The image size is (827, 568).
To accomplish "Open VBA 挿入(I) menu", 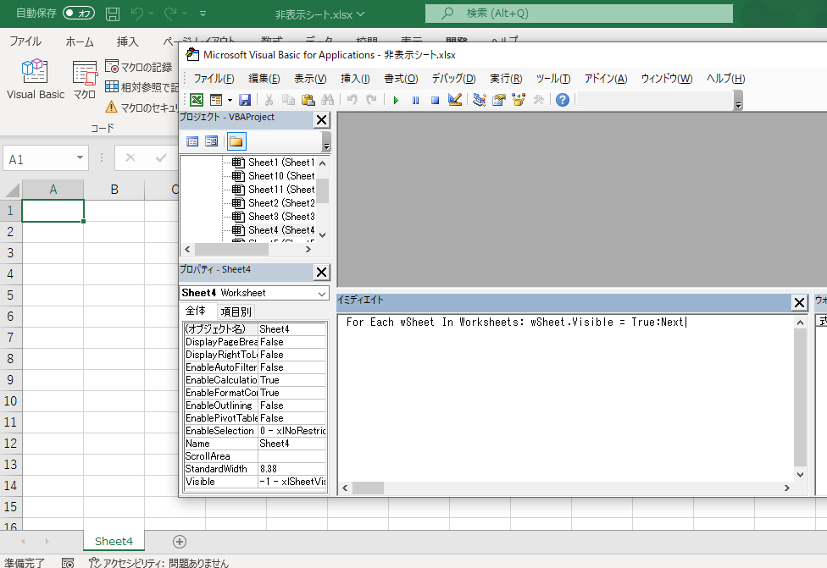I will 355,79.
